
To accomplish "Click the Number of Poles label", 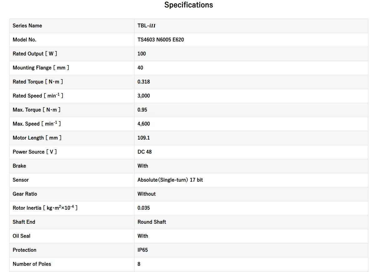I will [32, 264].
